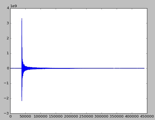The height and width of the screenshot is (120, 155).
Task: Click the y-axis label −2
Action: (x=6, y=98)
